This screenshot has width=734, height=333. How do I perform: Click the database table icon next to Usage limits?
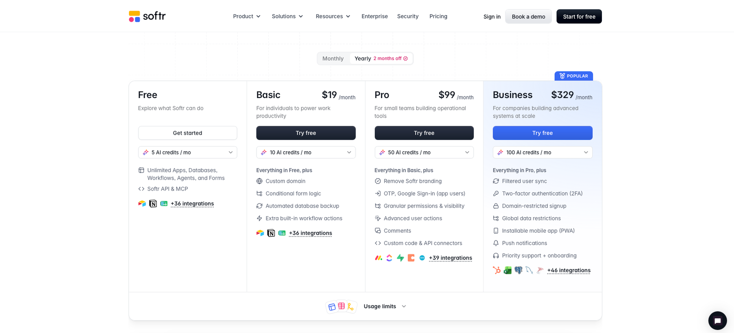point(341,306)
